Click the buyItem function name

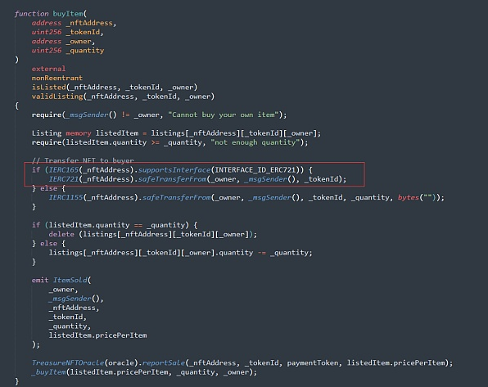pyautogui.click(x=68, y=14)
